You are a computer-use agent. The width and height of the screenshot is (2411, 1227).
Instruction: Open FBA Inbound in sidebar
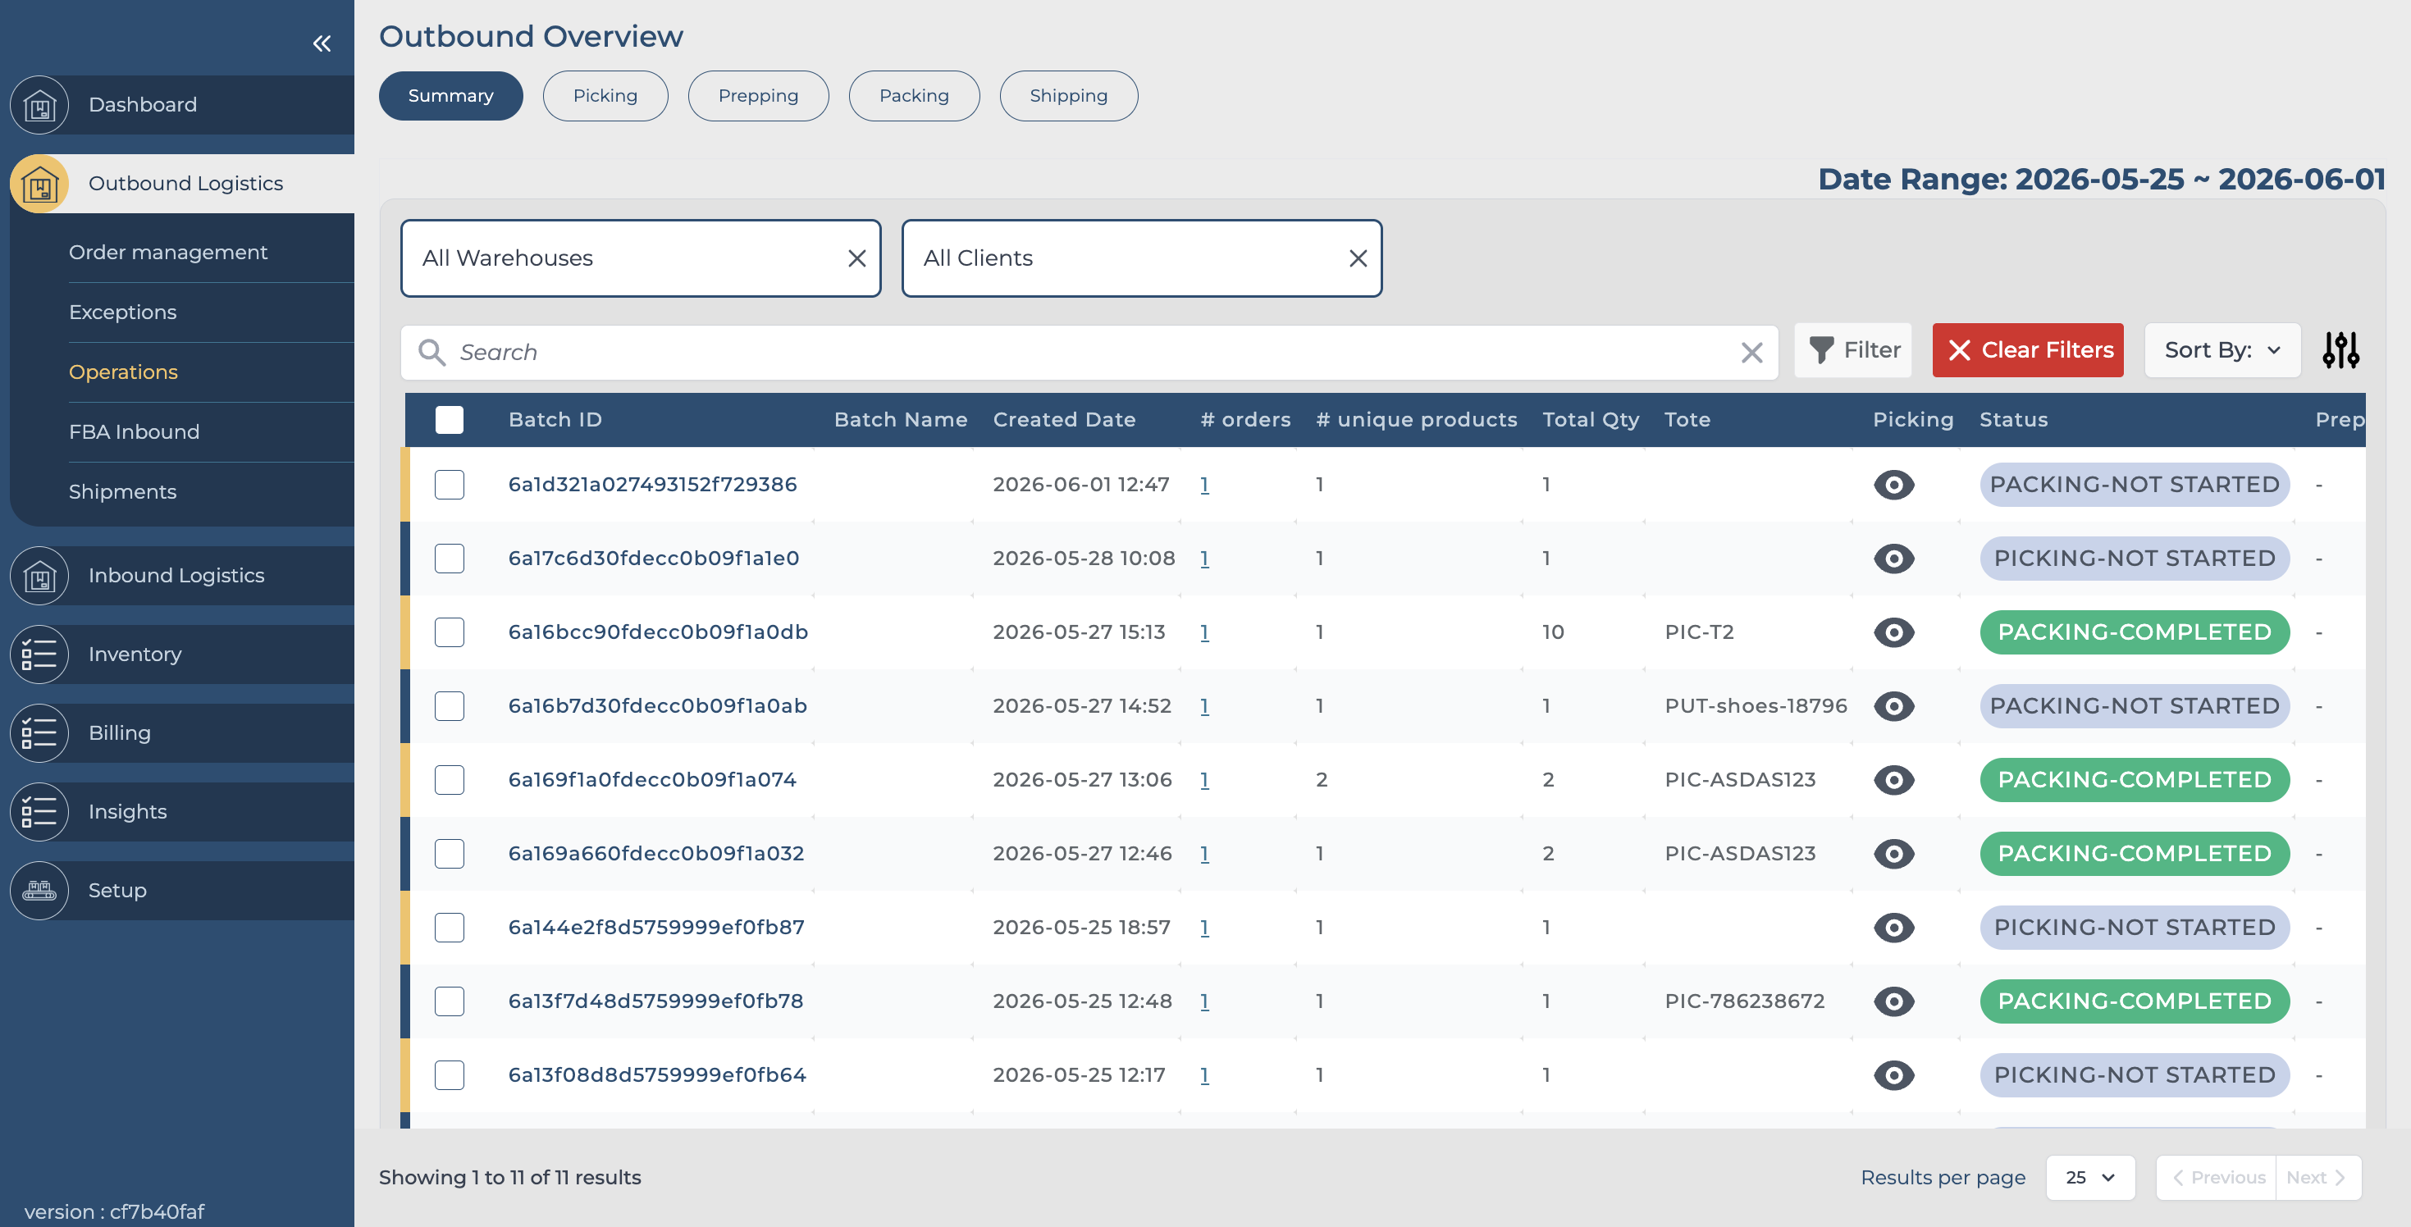[134, 432]
